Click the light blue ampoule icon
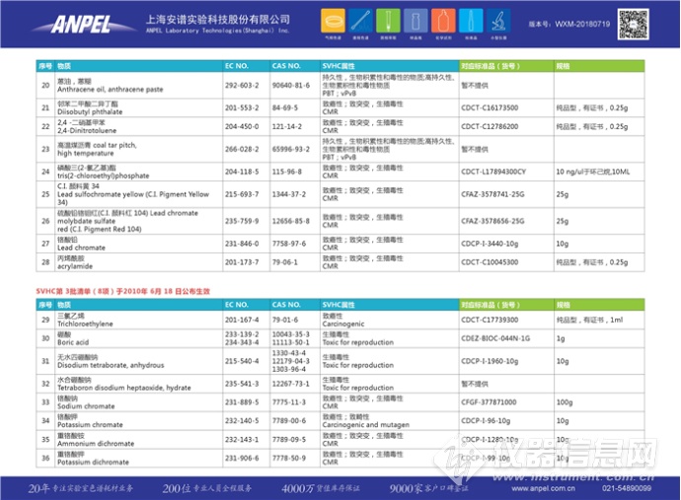 [471, 21]
